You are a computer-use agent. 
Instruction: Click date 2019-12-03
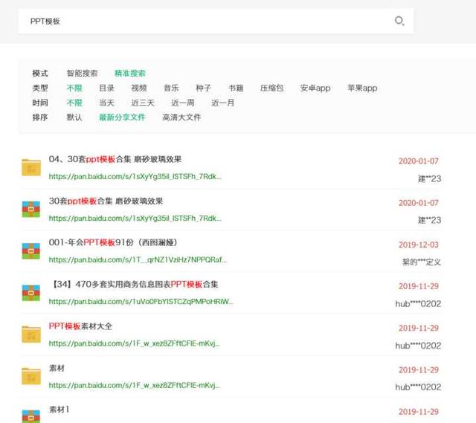pyautogui.click(x=418, y=245)
